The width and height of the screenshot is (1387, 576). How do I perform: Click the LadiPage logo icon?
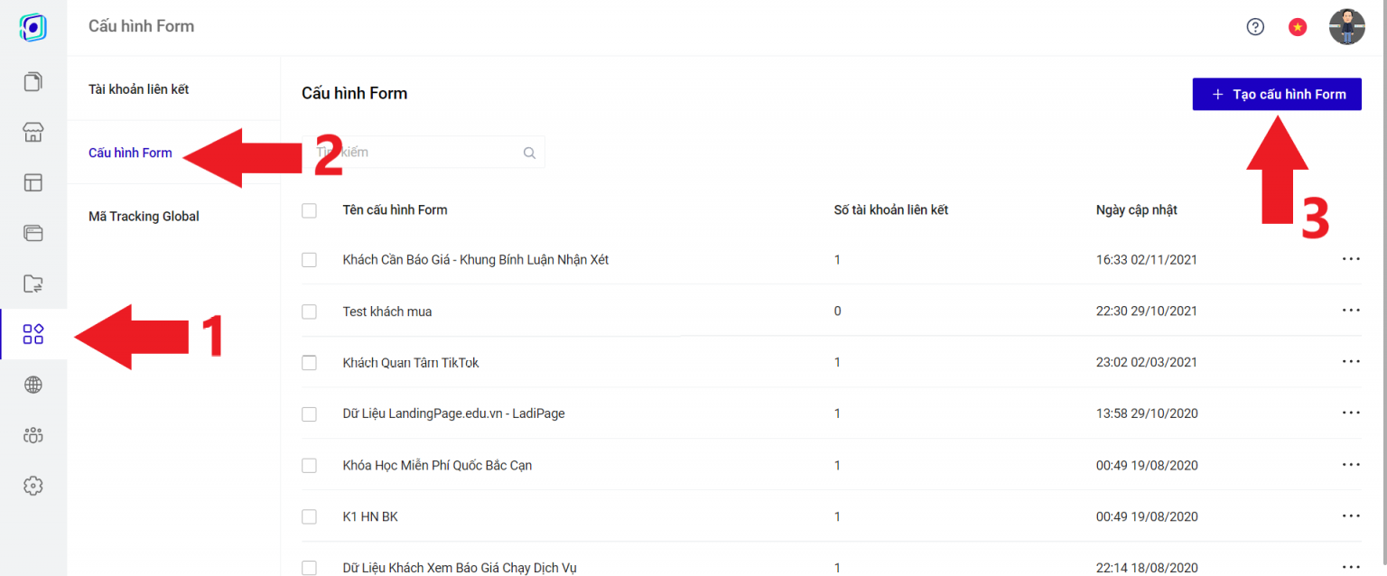coord(33,27)
